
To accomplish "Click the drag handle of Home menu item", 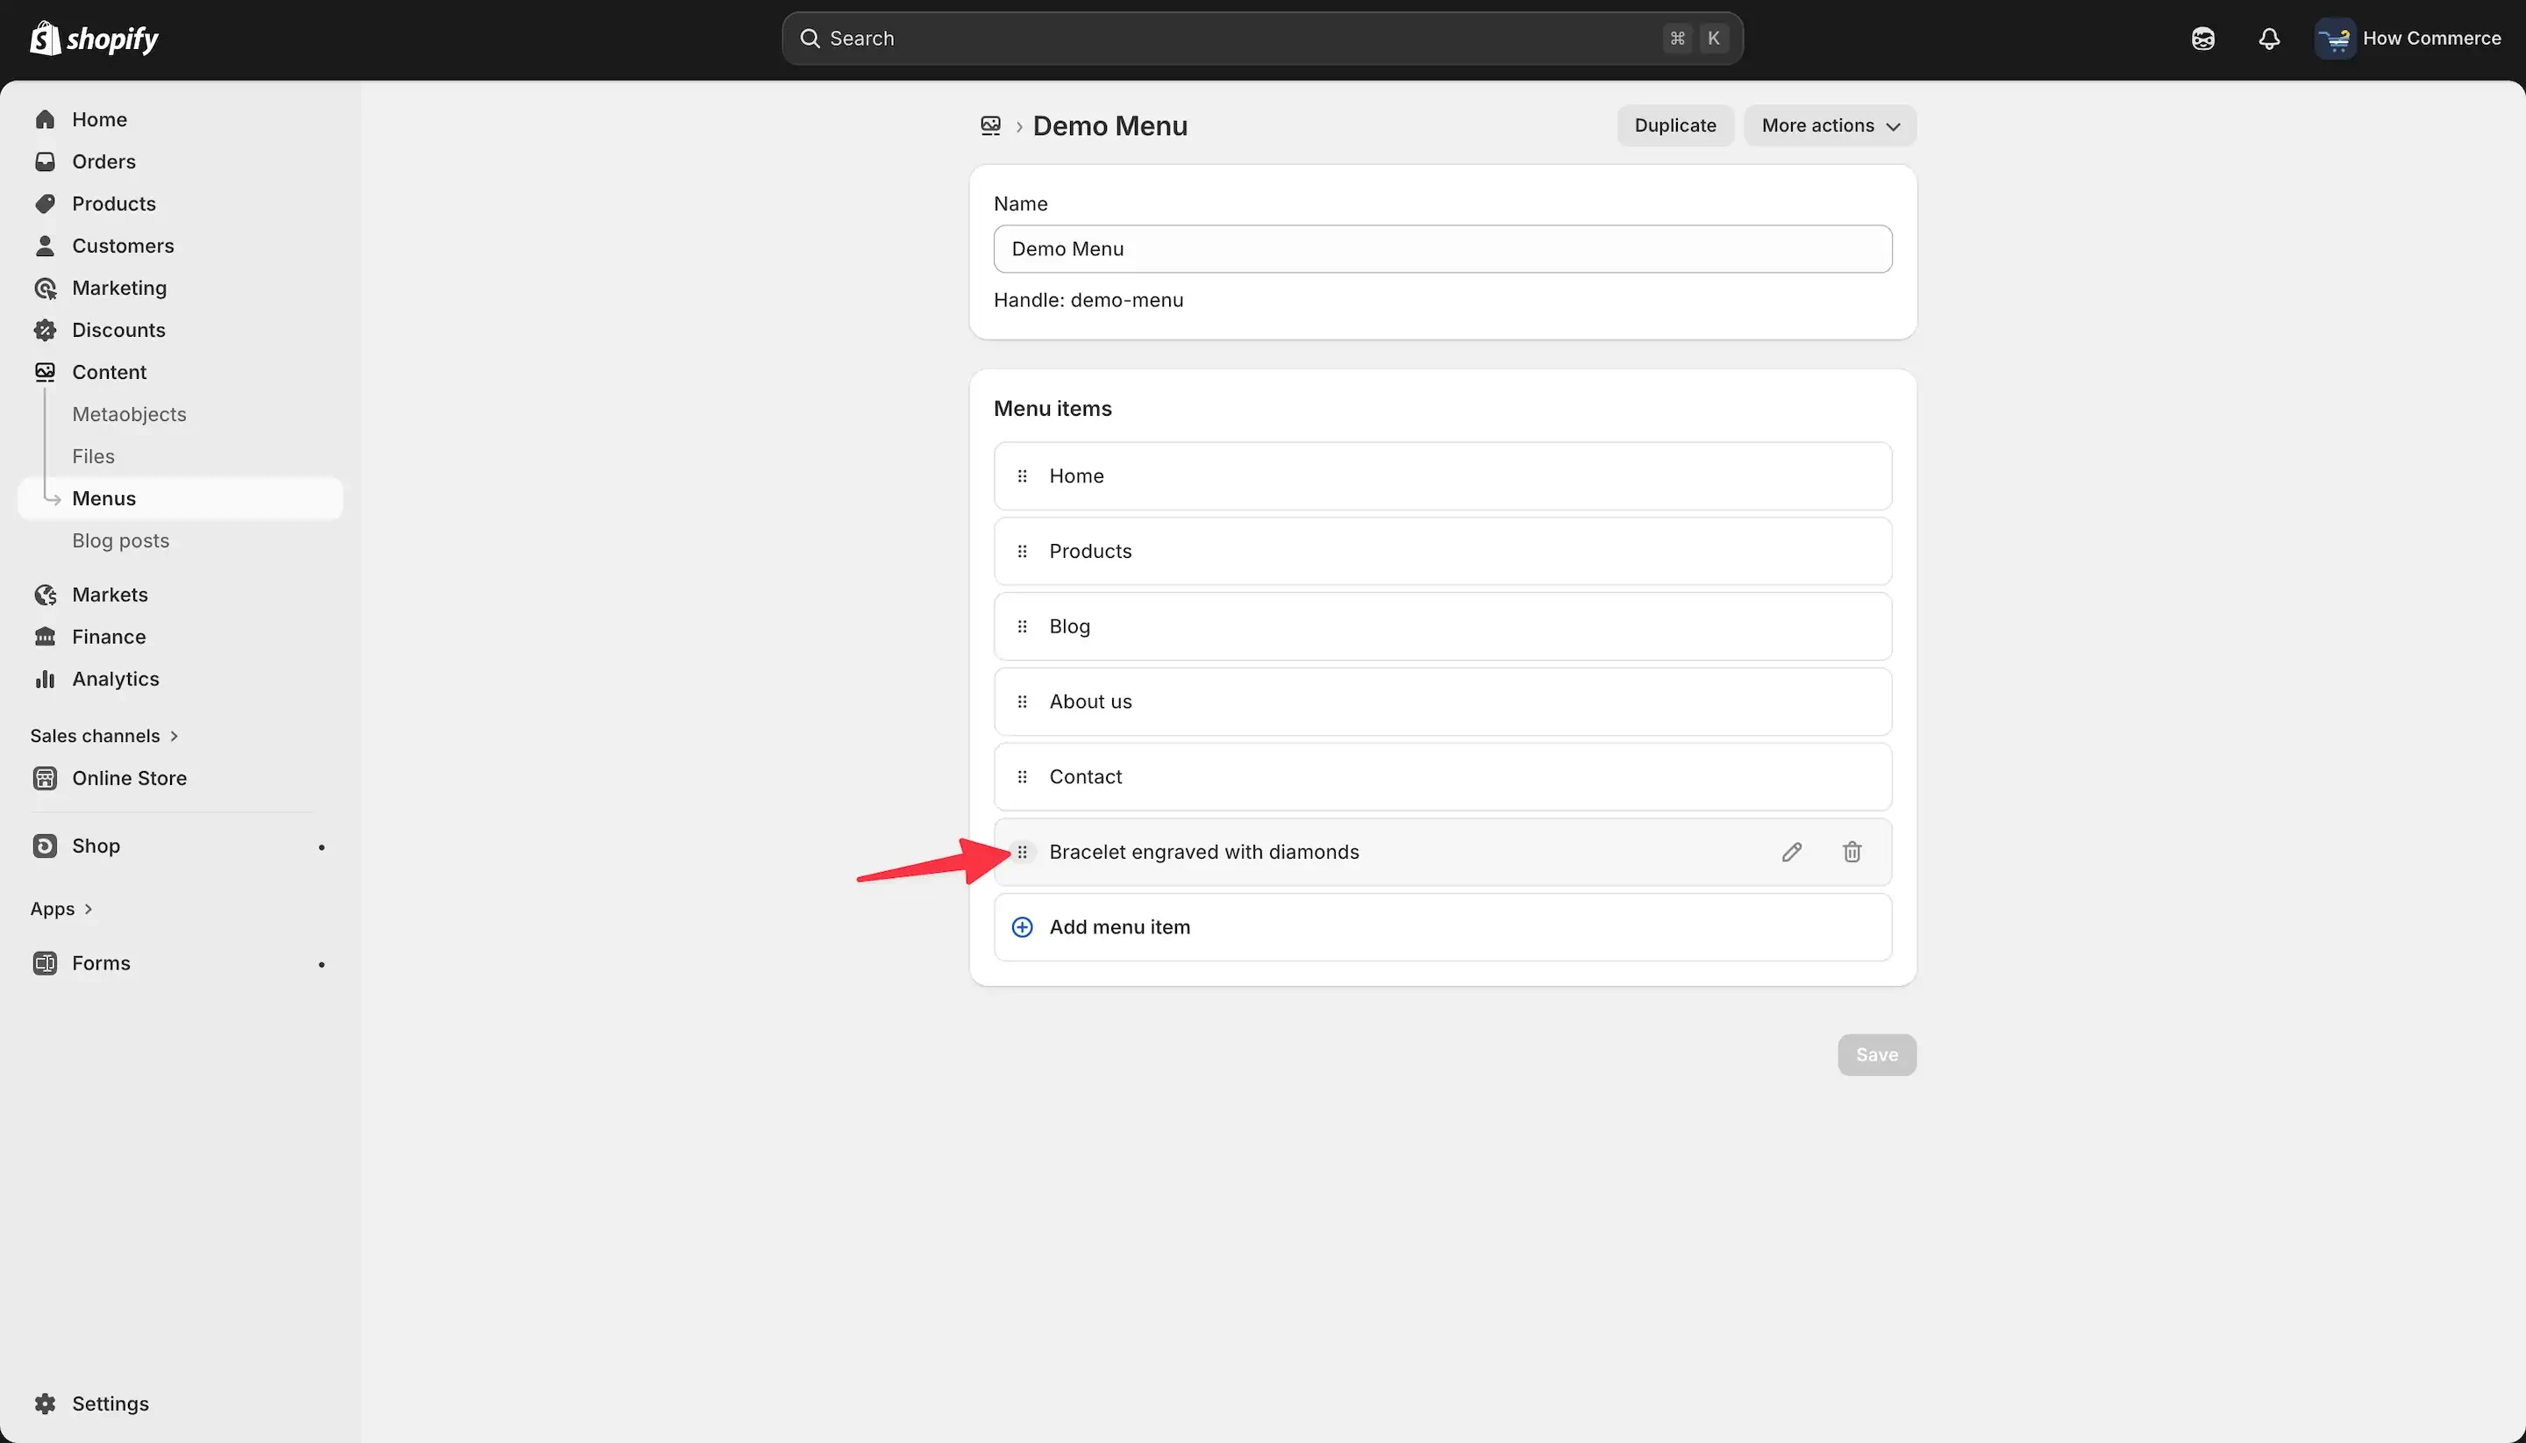I will (1022, 476).
